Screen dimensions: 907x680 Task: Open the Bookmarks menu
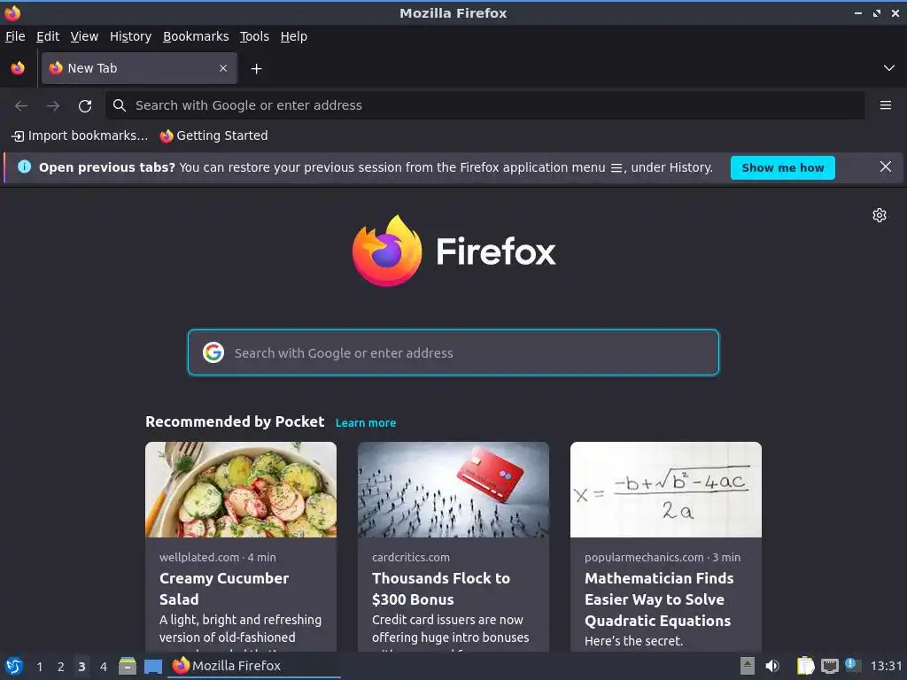pos(196,36)
